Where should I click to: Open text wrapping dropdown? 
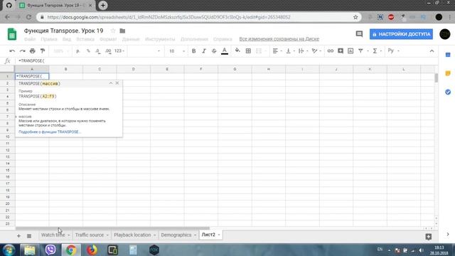[x=304, y=50]
